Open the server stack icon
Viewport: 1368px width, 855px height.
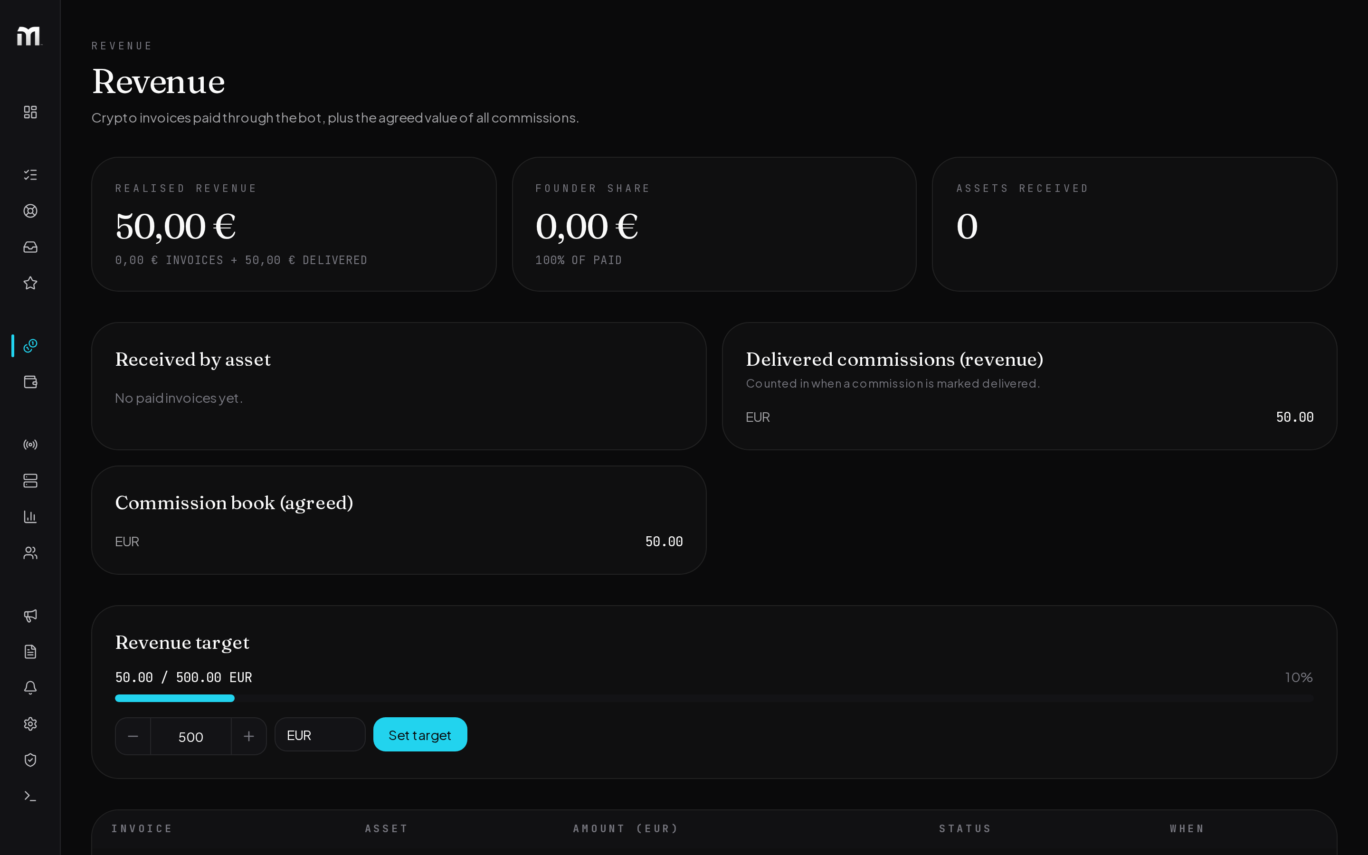[30, 481]
